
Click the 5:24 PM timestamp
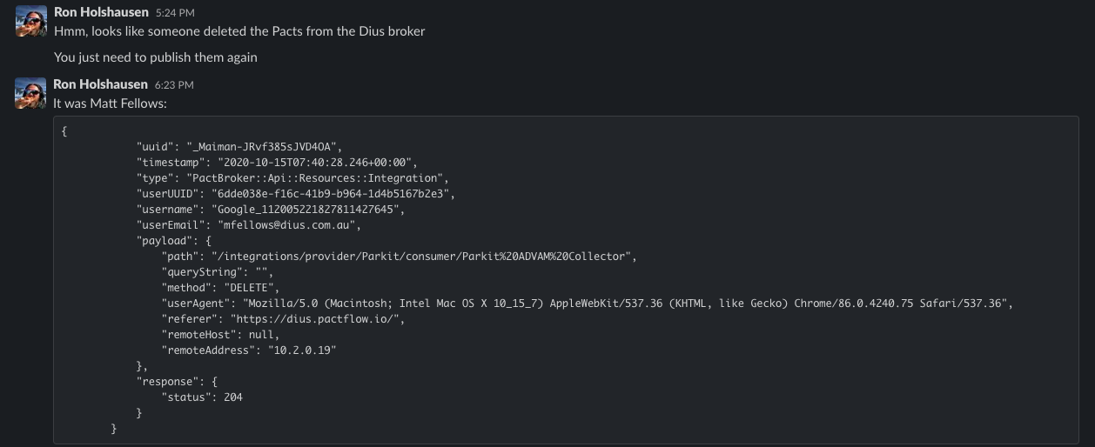(x=174, y=13)
